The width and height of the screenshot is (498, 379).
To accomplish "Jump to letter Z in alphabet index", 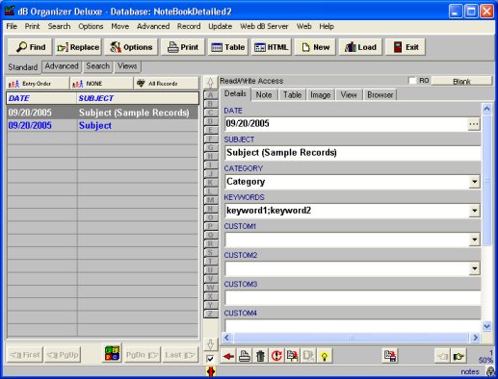I will point(210,314).
